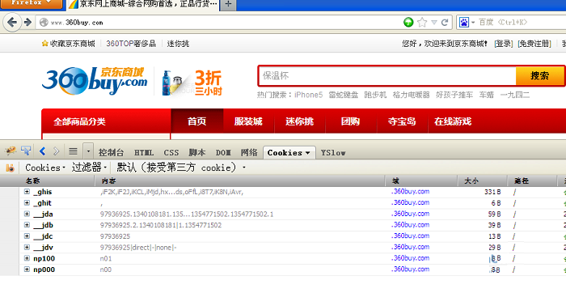
Task: Open the 过滤器 filter menu
Action: tap(89, 168)
